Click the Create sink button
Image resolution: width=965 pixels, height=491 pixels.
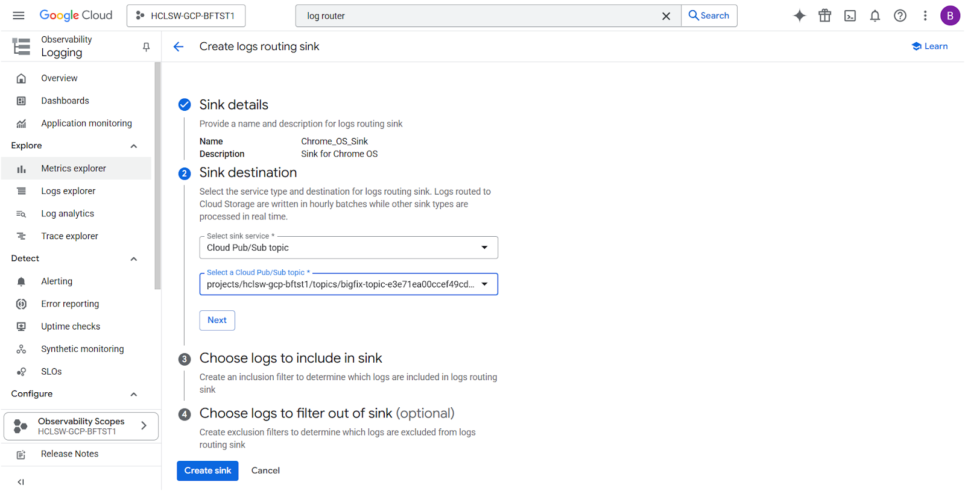click(x=207, y=471)
